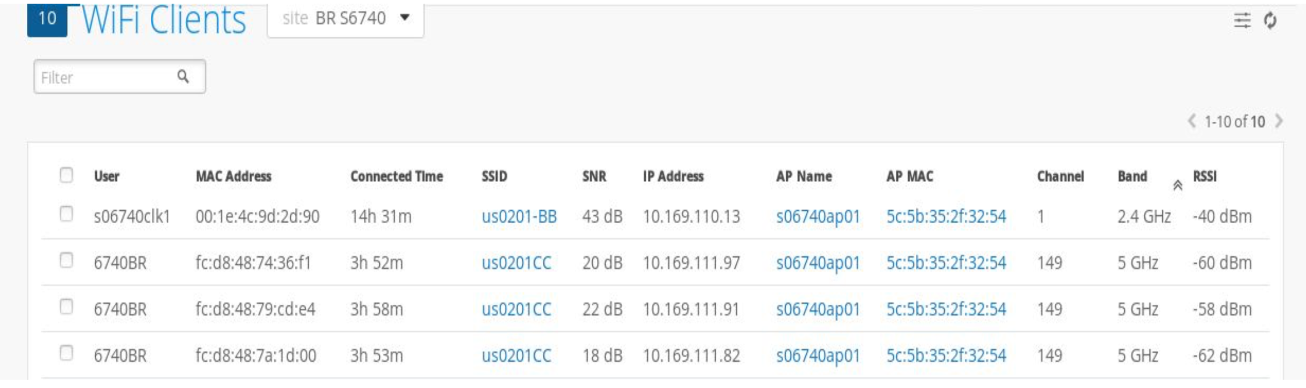The width and height of the screenshot is (1306, 388).
Task: Open the table settings sliders icon
Action: tap(1242, 21)
